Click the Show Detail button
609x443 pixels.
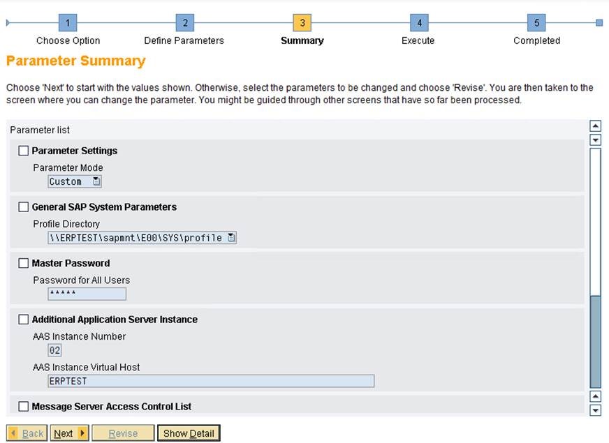click(x=189, y=433)
